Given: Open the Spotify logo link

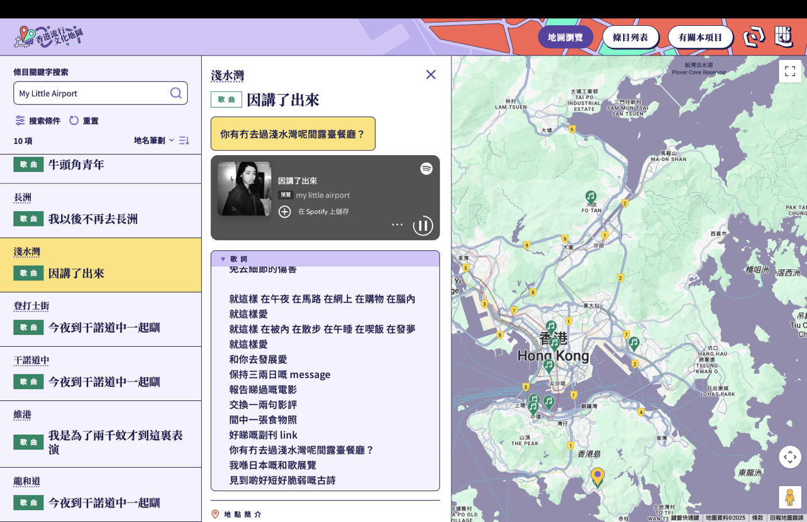Looking at the screenshot, I should pyautogui.click(x=427, y=169).
